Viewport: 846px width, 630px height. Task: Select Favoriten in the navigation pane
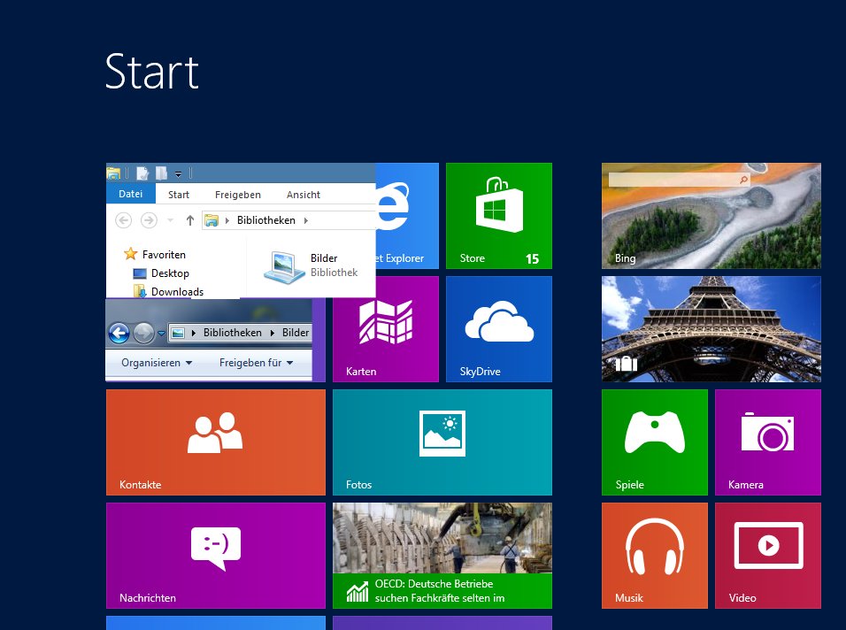[156, 254]
